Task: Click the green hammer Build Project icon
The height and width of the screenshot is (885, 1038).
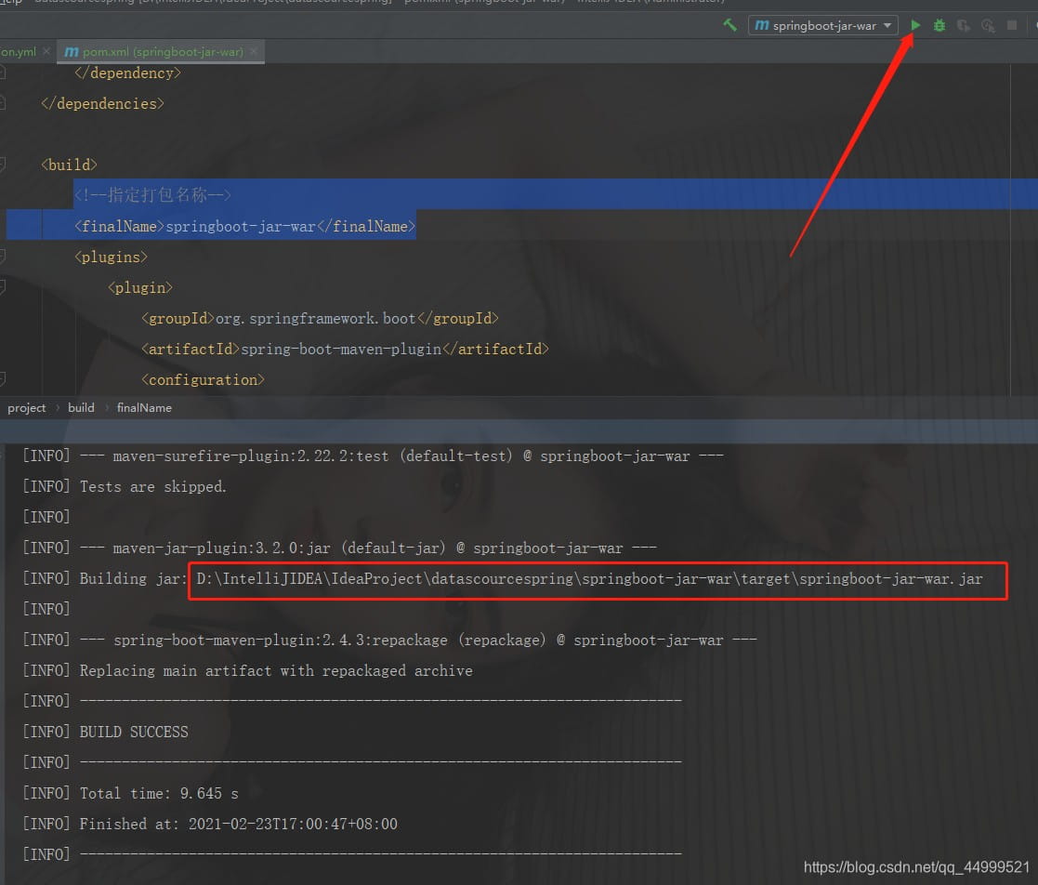Action: pos(729,25)
